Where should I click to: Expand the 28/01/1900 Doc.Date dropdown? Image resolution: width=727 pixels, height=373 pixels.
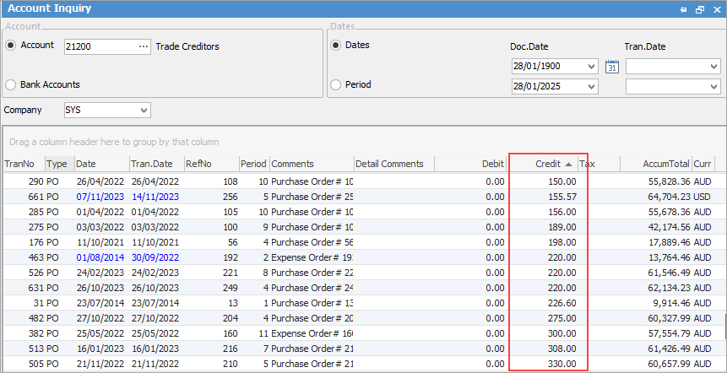590,66
